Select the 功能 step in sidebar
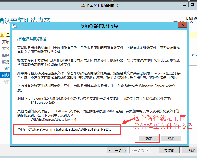This screenshot has width=197, height=158. pos(6,68)
